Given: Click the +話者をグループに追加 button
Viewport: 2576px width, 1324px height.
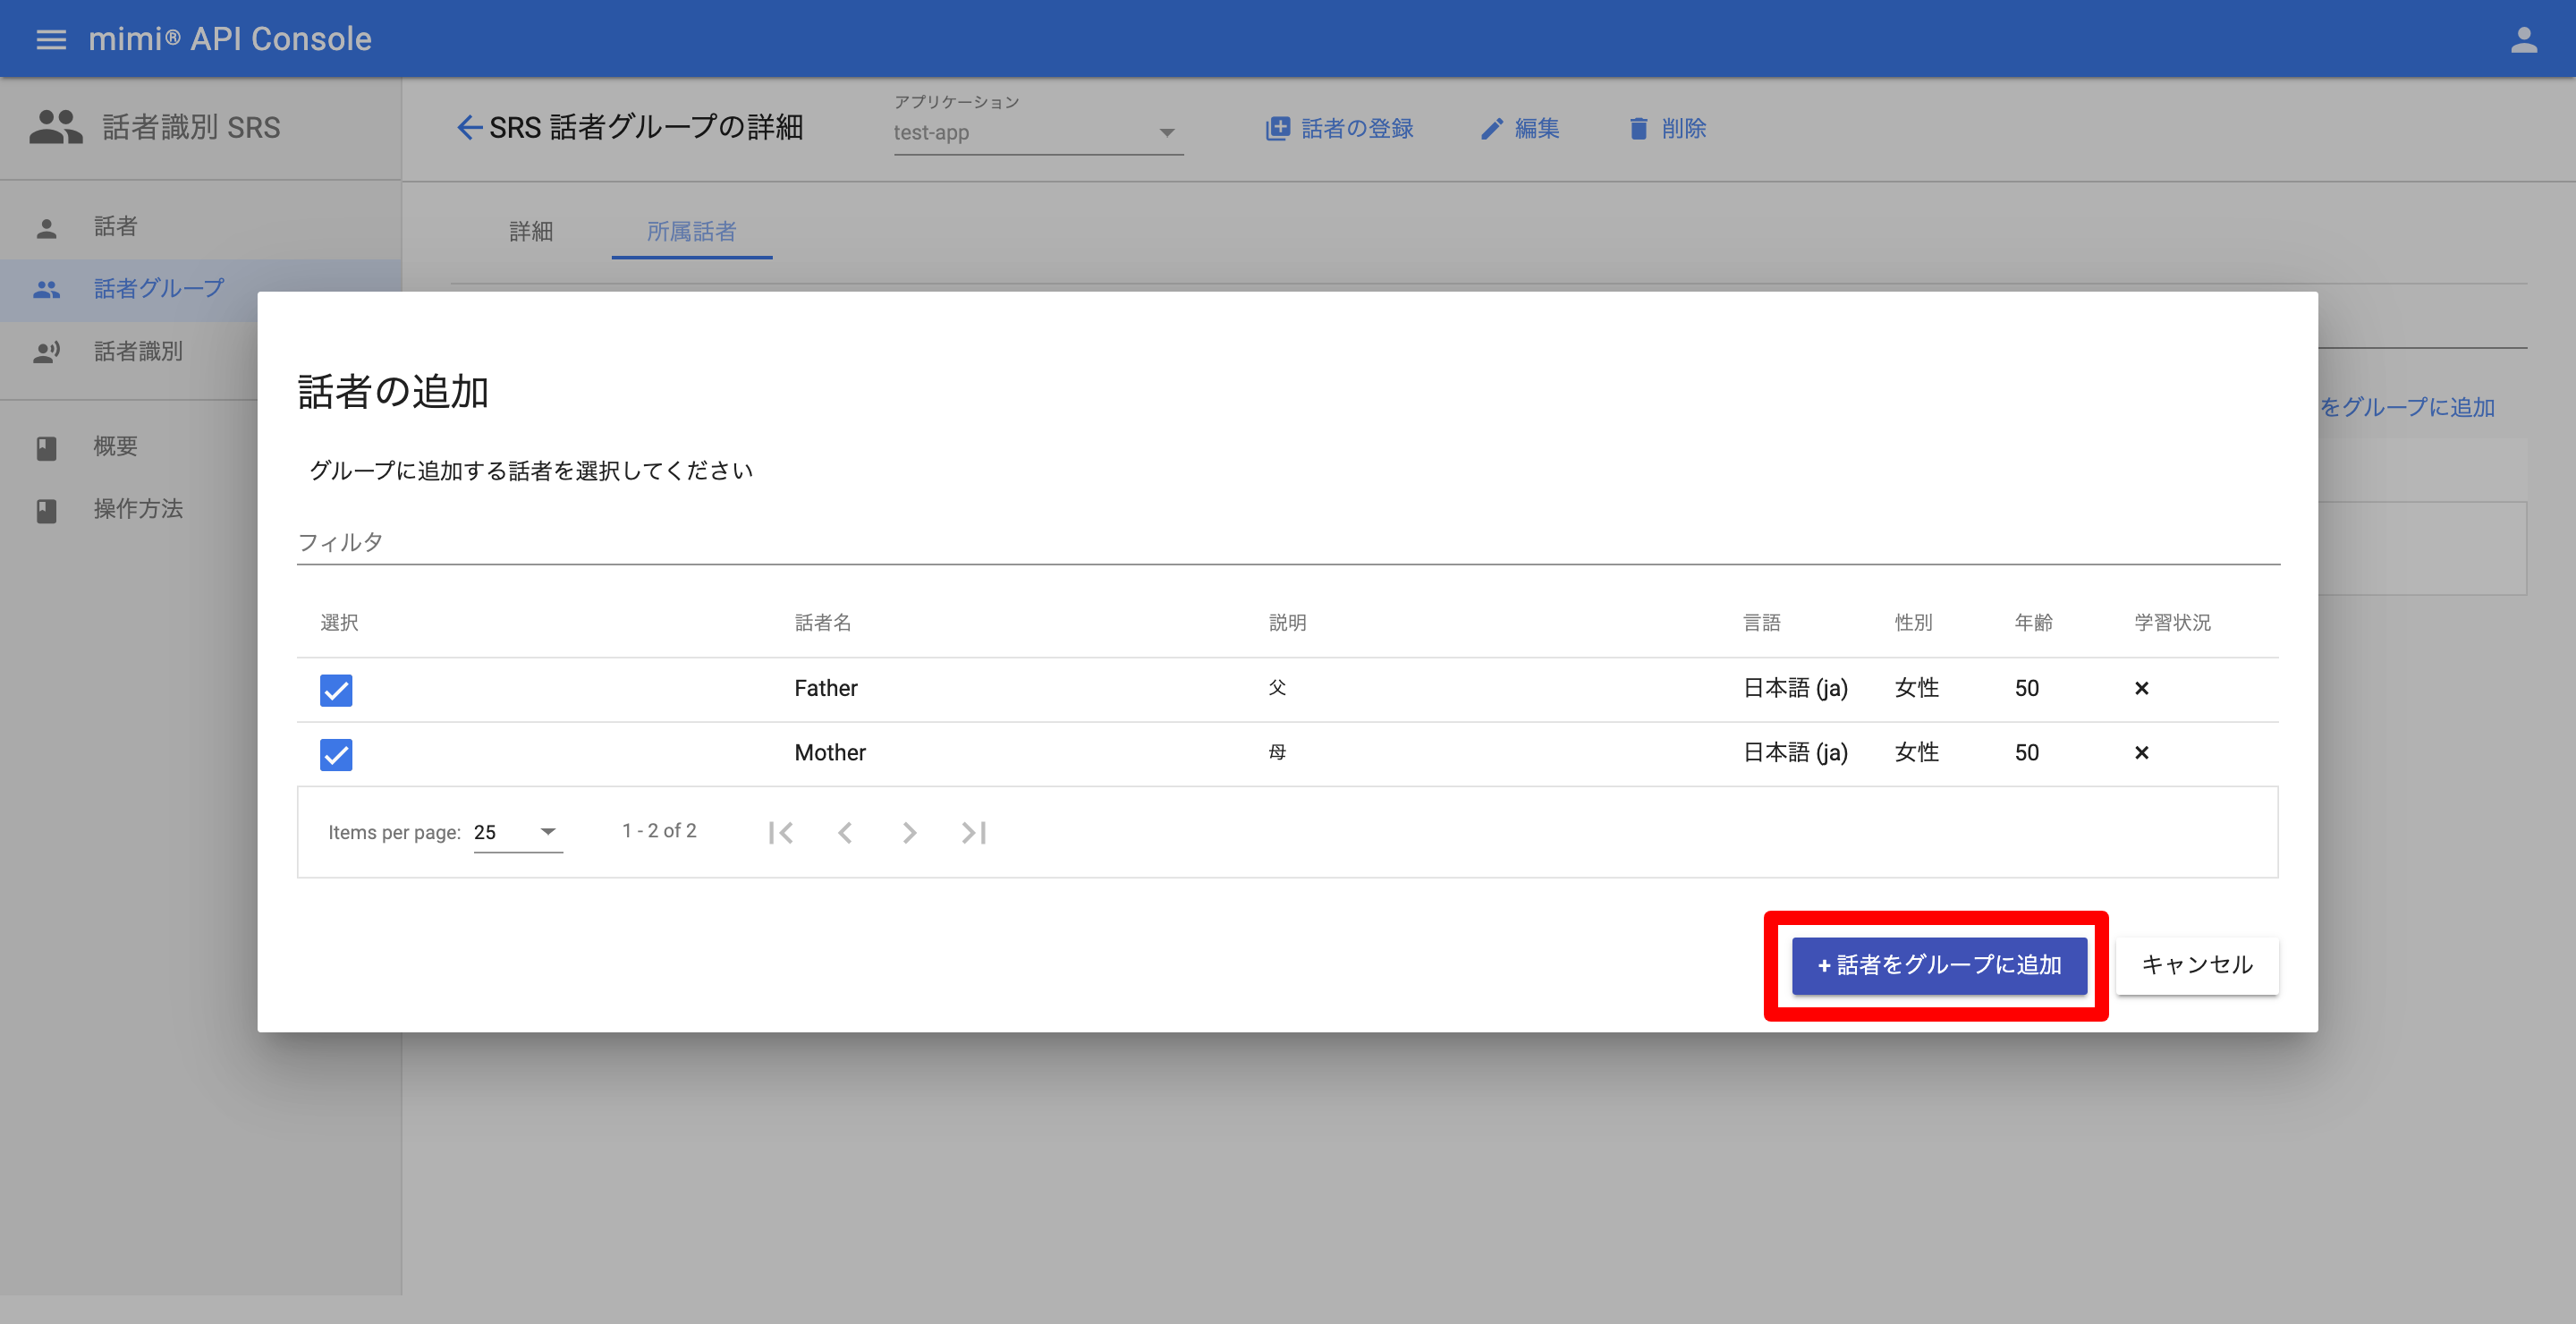Looking at the screenshot, I should point(1939,964).
